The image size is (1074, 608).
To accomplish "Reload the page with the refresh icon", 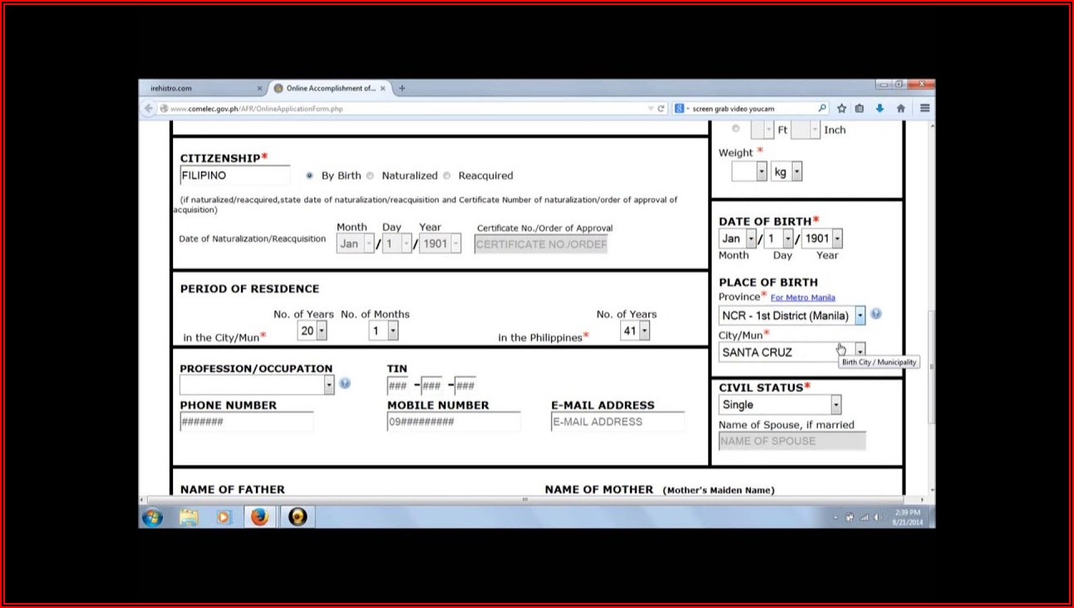I will click(x=661, y=109).
